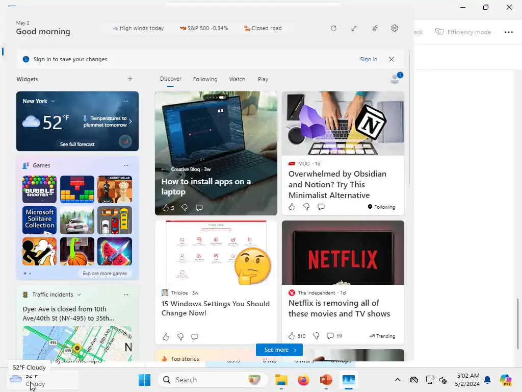Open the chess game tile

pyautogui.click(x=115, y=189)
